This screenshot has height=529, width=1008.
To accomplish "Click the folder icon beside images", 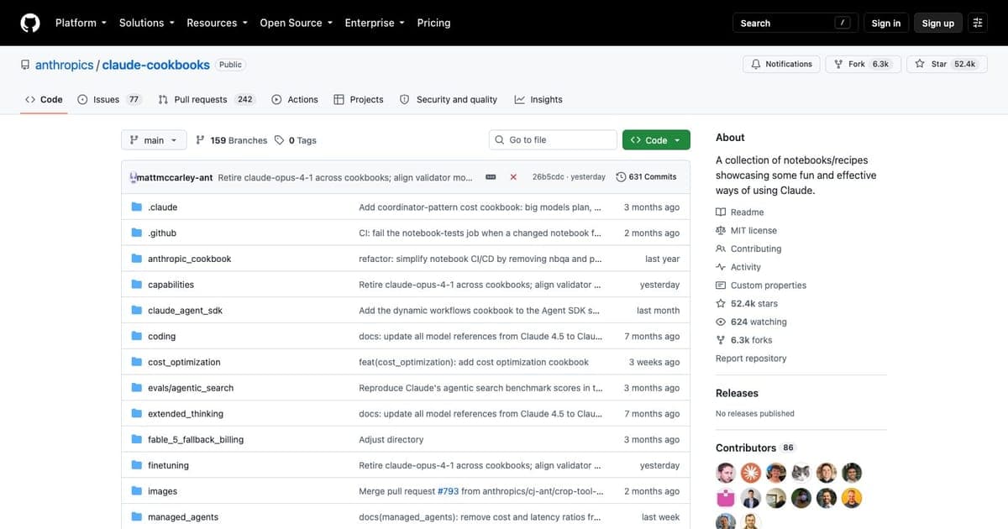I will [137, 491].
